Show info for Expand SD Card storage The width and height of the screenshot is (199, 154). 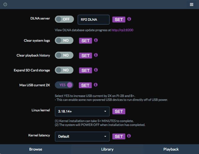[96, 70]
